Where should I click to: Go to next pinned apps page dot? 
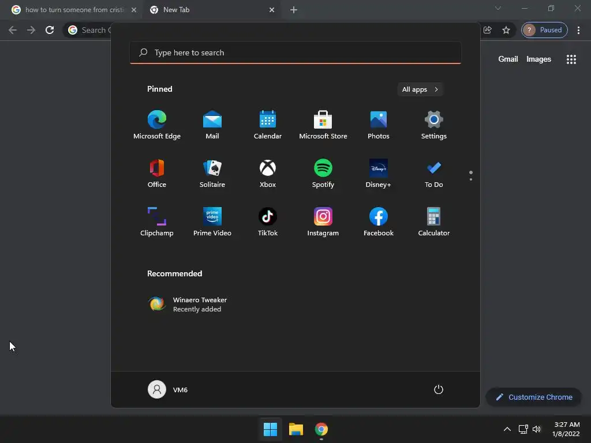pos(471,179)
